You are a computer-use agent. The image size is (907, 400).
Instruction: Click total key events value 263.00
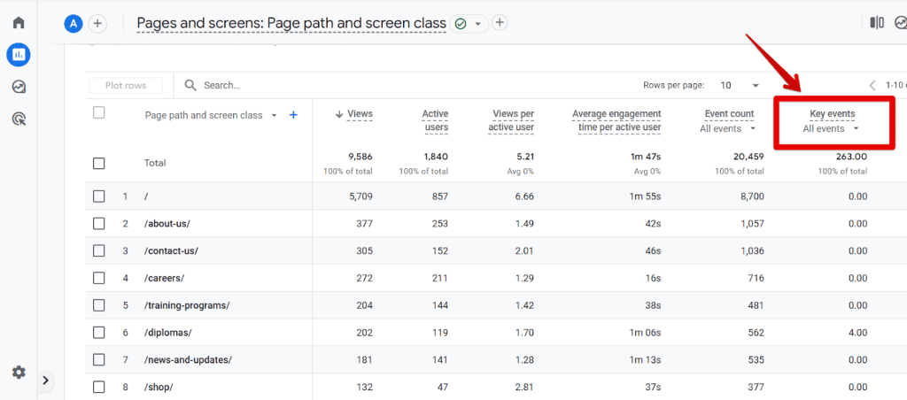coord(851,157)
